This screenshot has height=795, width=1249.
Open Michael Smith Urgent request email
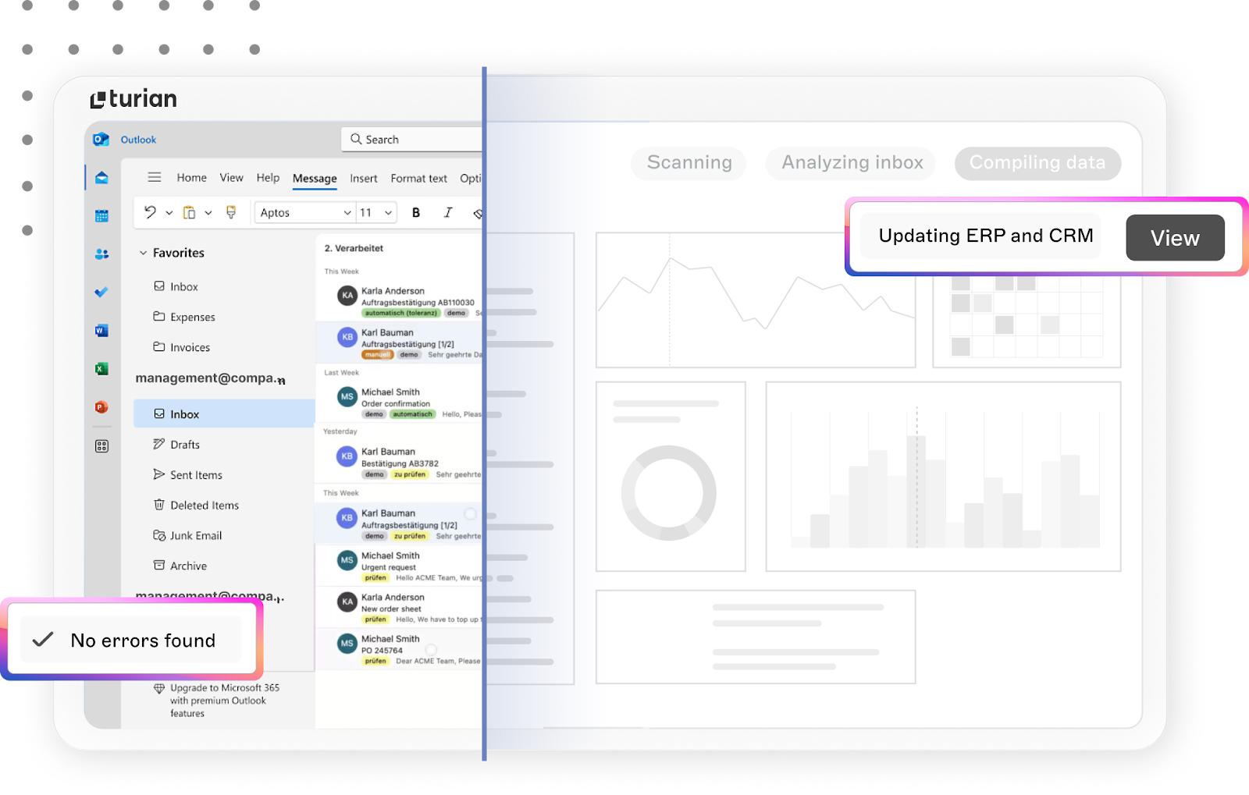coord(400,566)
